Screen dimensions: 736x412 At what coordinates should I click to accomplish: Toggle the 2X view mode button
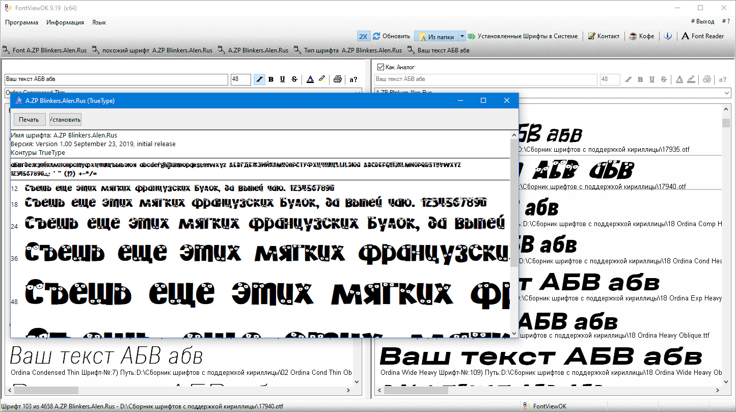click(x=363, y=36)
